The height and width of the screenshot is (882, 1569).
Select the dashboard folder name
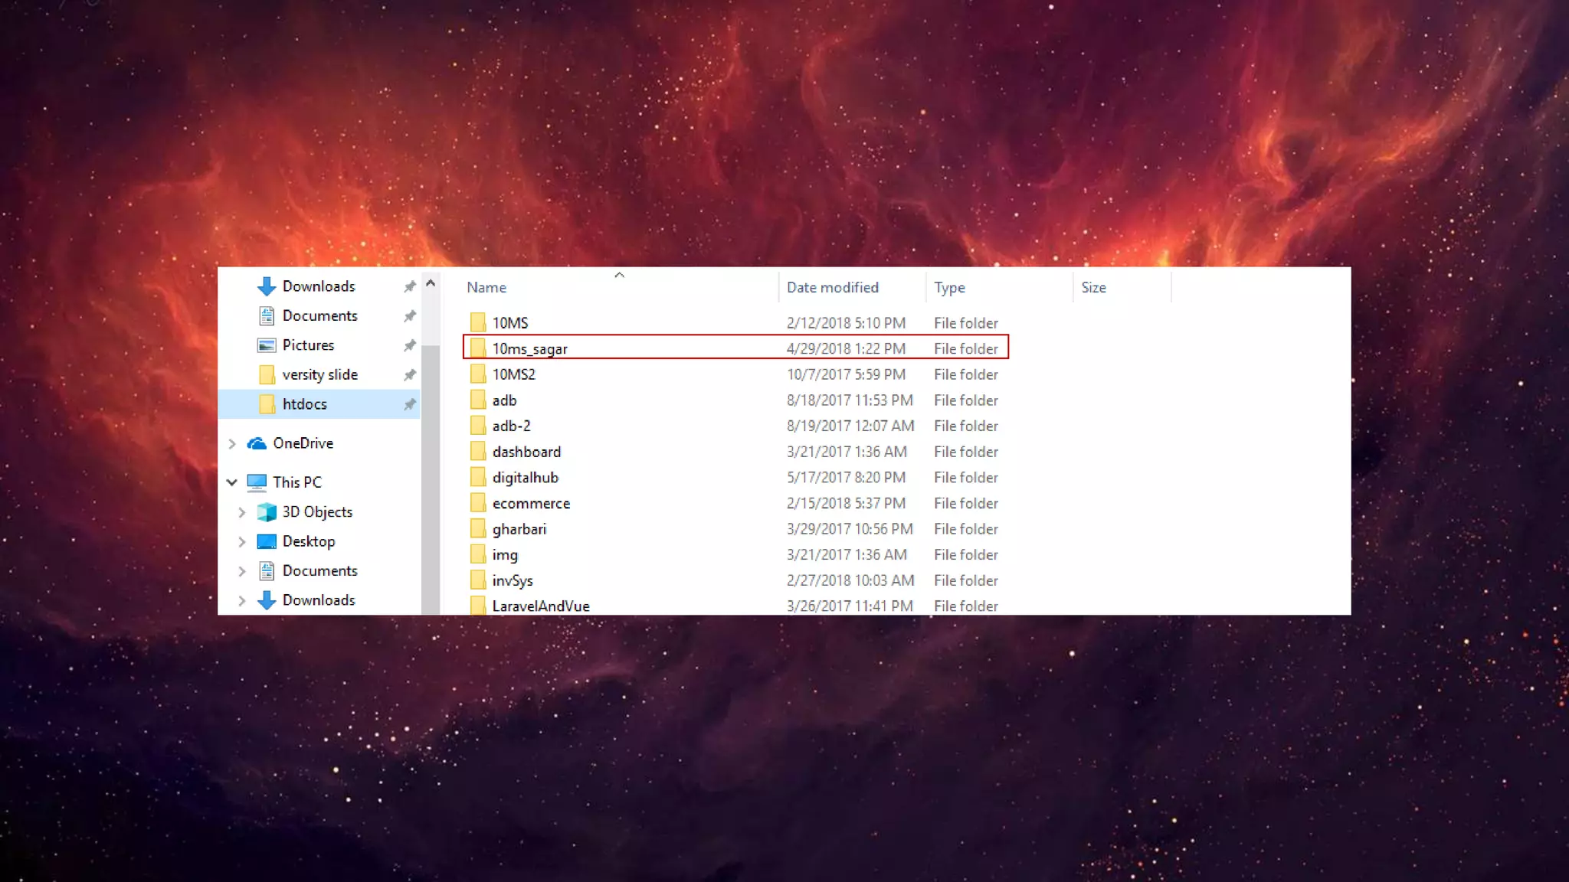click(526, 452)
